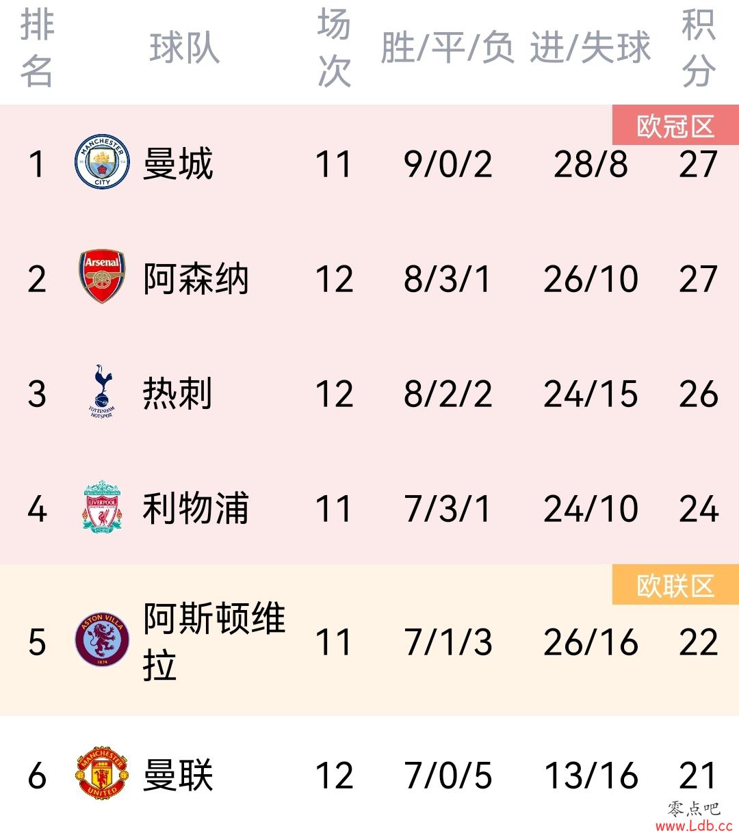Click the Manchester City club crest
This screenshot has height=833, width=739.
click(x=102, y=162)
